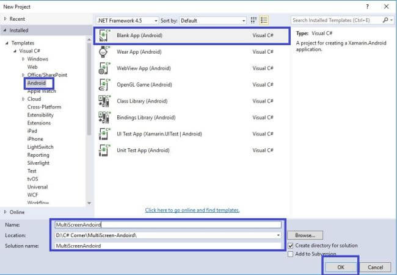Select the Silverlight category
This screenshot has width=397, height=275.
38,163
